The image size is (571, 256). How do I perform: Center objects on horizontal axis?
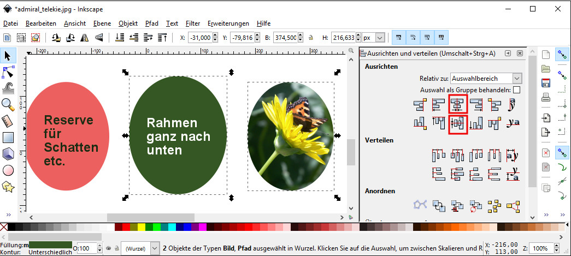point(458,123)
